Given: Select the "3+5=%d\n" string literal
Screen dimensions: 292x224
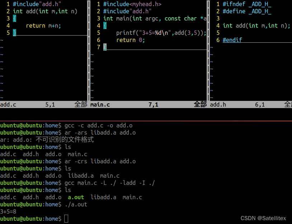Looking at the screenshot, I should coord(155,33).
